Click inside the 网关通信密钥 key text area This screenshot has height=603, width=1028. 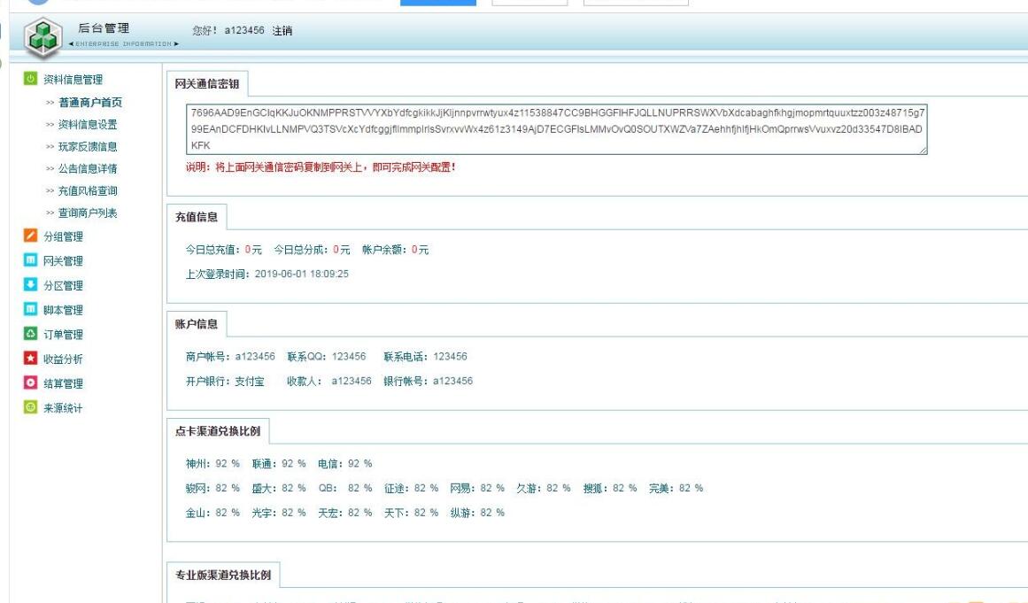point(556,130)
